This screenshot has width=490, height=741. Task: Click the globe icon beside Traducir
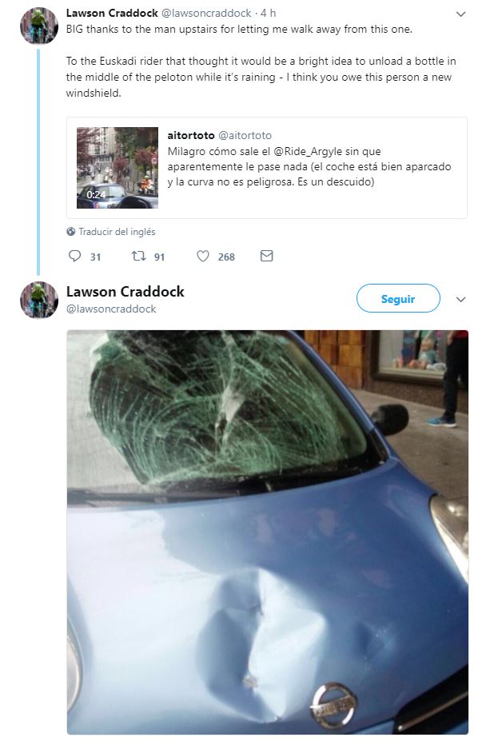[x=71, y=232]
